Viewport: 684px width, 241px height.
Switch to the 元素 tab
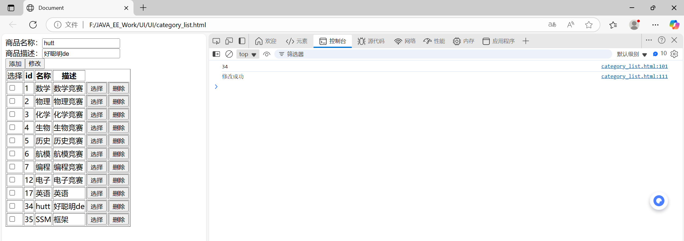coord(297,41)
